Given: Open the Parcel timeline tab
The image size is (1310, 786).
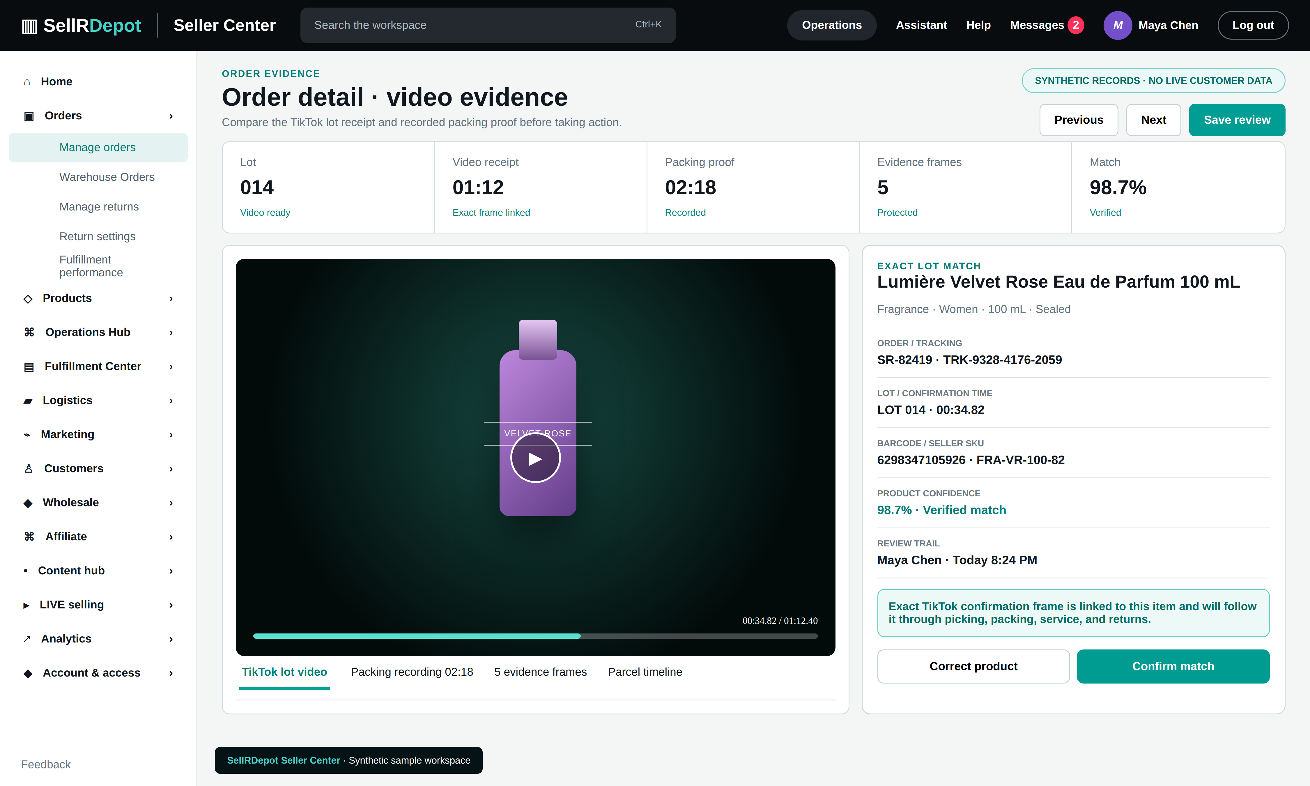Looking at the screenshot, I should click(645, 672).
